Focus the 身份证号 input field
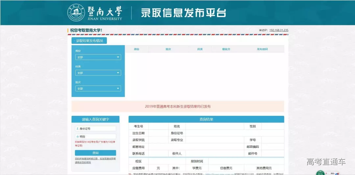This screenshot has width=355, height=175. [x=97, y=129]
